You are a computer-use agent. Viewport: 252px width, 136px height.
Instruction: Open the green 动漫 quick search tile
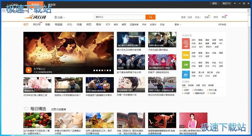[x=186, y=65]
